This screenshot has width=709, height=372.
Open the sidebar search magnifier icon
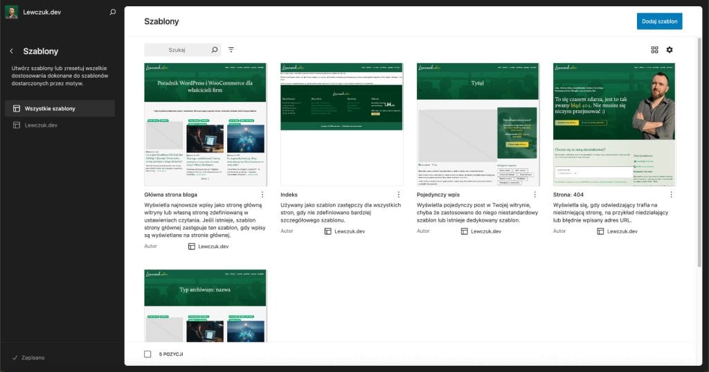click(113, 12)
